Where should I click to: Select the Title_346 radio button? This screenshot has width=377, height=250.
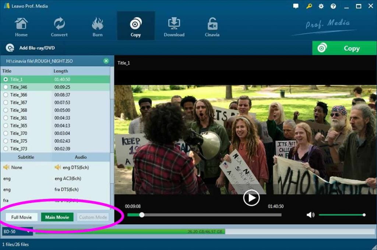6,87
